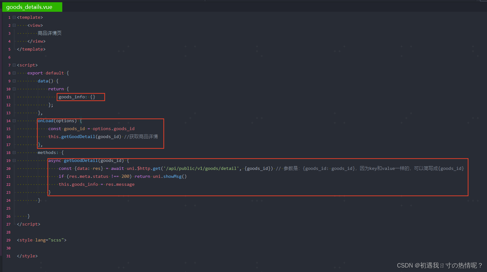
Task: Click the "const" keyword on line 15
Action: (55, 129)
